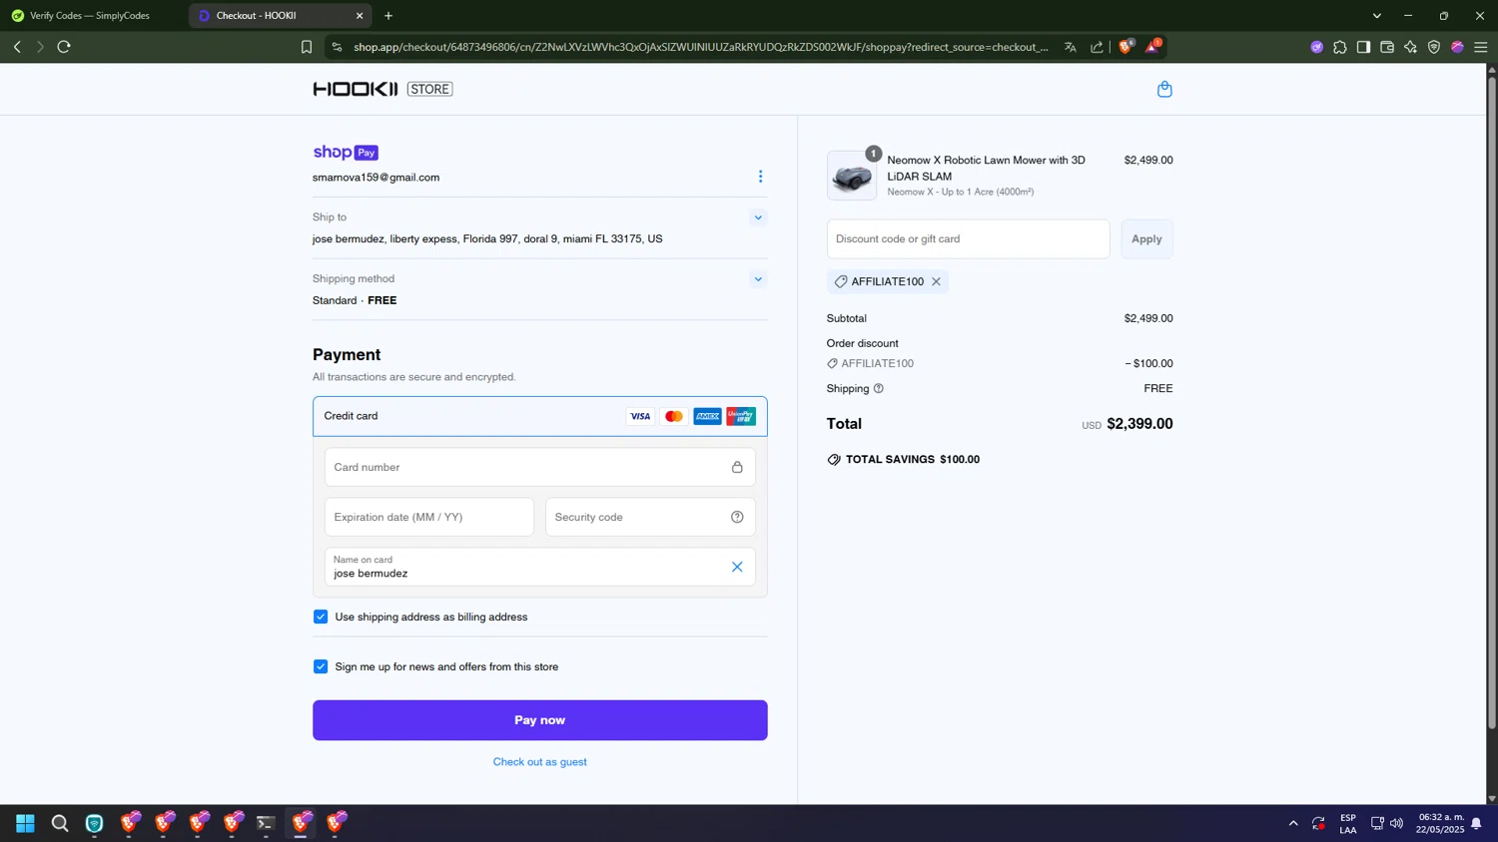
Task: Click the Name on card field
Action: [x=540, y=567]
